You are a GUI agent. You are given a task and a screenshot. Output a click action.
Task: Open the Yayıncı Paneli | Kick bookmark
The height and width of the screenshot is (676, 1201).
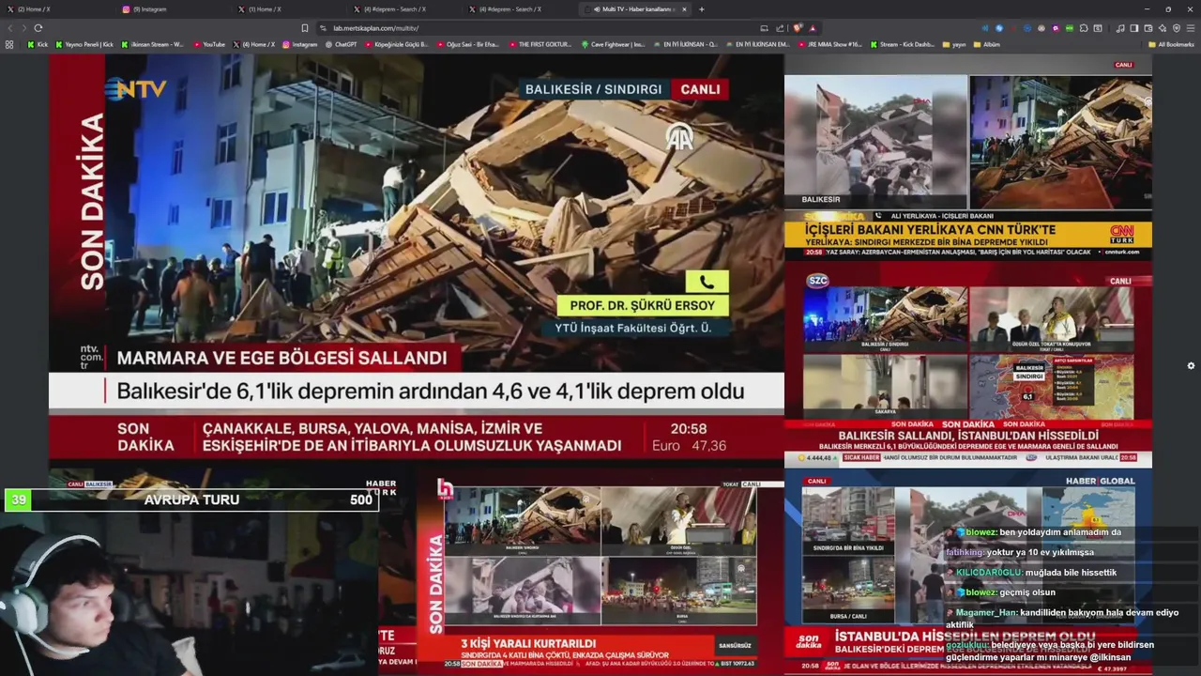click(84, 44)
